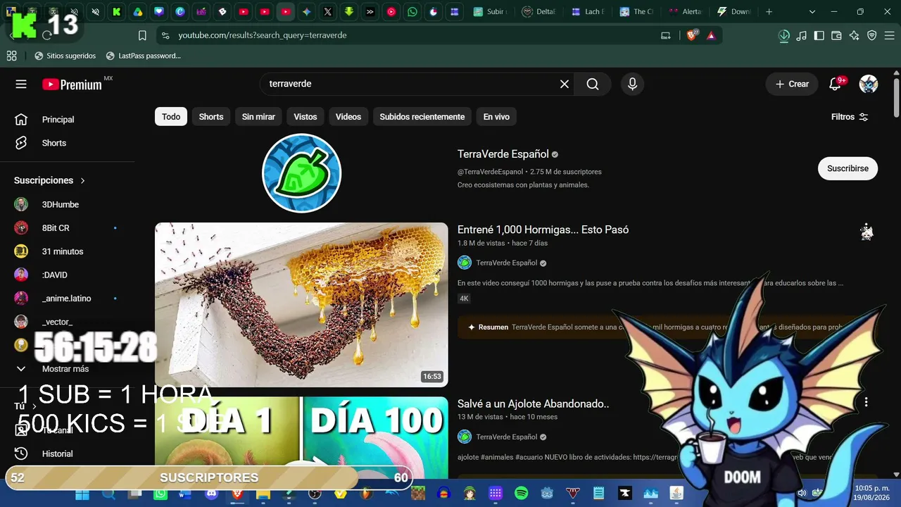
Task: Filter results by Sin mirar
Action: point(258,117)
